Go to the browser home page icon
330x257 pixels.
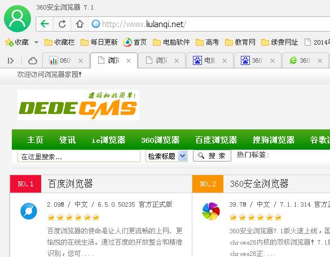[x=80, y=24]
